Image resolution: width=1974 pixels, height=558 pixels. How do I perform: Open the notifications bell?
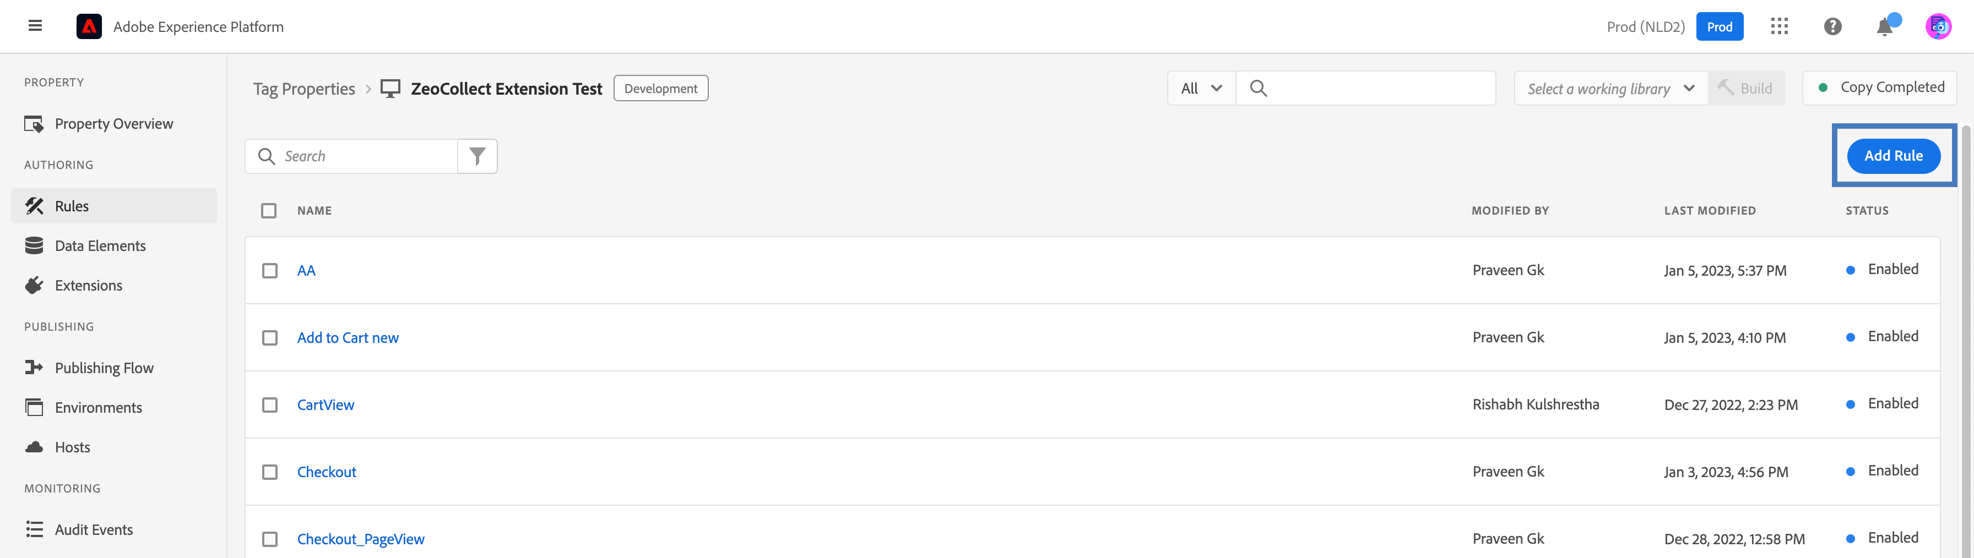click(x=1884, y=27)
